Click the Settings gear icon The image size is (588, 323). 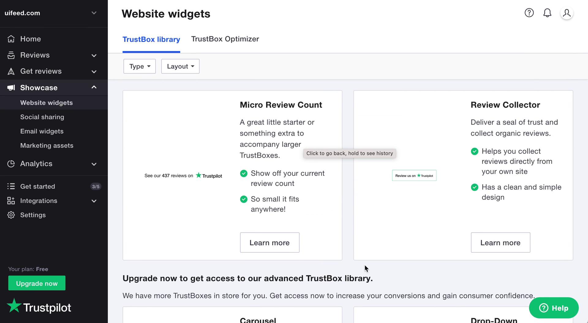11,215
